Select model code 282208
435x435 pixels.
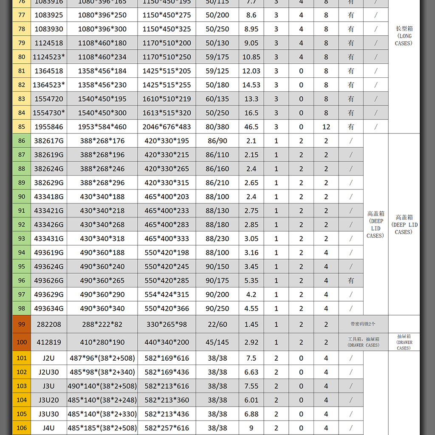(x=49, y=324)
